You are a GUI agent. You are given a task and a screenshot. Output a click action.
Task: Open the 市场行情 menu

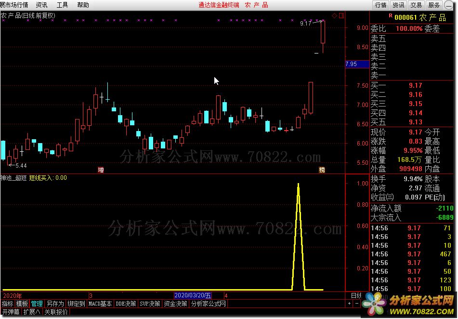(x=14, y=5)
